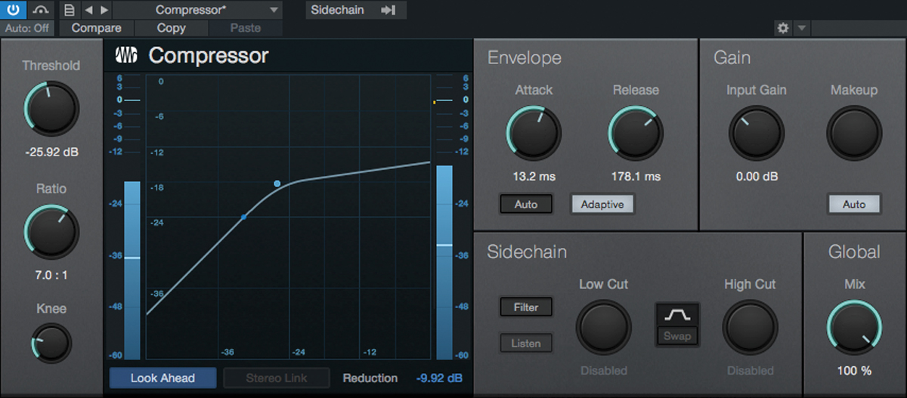
Task: Click the -25.92 dB threshold value
Action: 51,152
